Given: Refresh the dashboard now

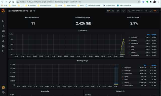Looking at the screenshot, I should tap(150, 11).
